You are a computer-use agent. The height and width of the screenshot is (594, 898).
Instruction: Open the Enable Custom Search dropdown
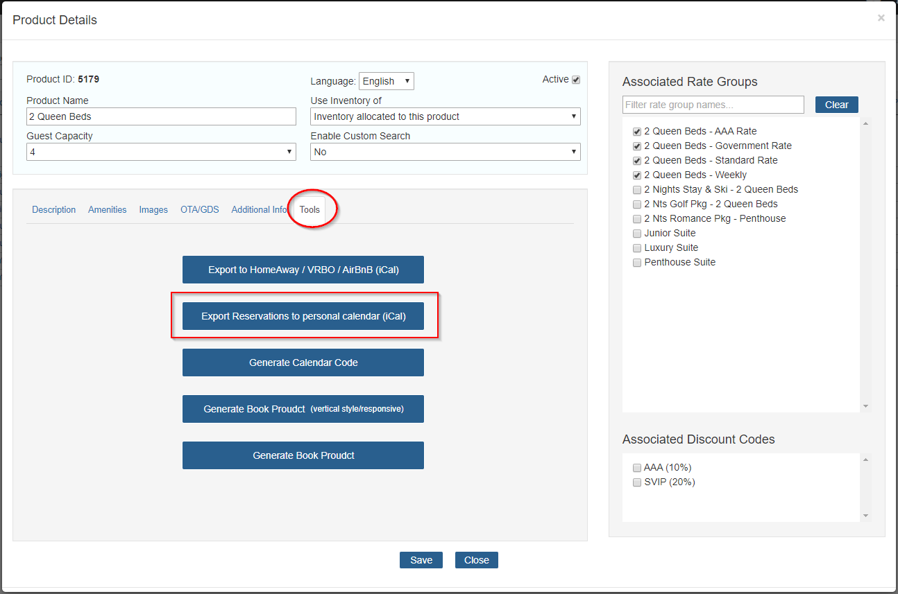point(446,152)
